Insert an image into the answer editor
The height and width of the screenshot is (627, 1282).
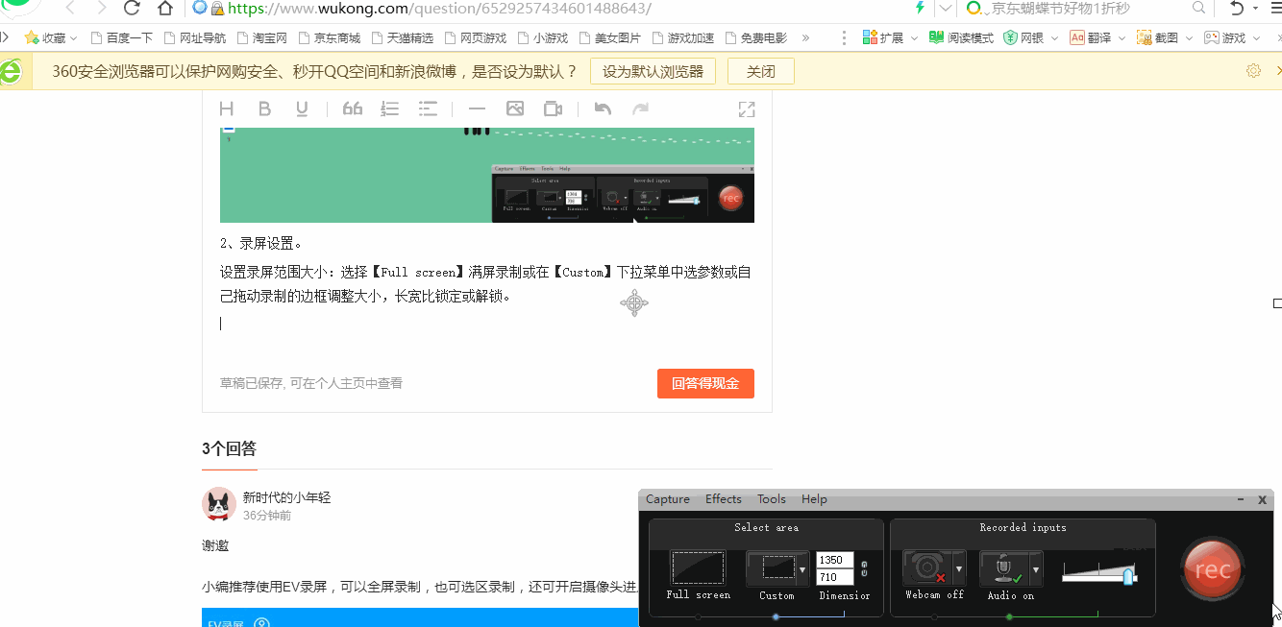[514, 109]
